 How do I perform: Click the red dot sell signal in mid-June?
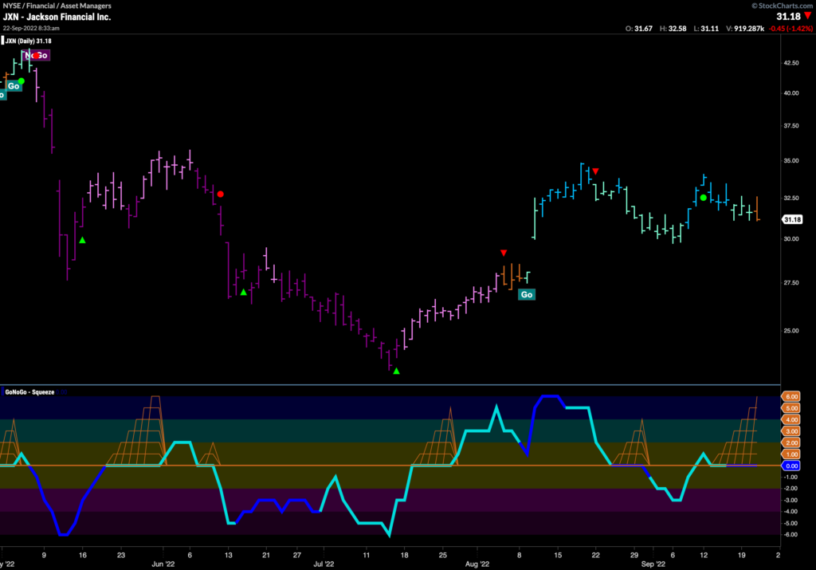click(x=220, y=193)
